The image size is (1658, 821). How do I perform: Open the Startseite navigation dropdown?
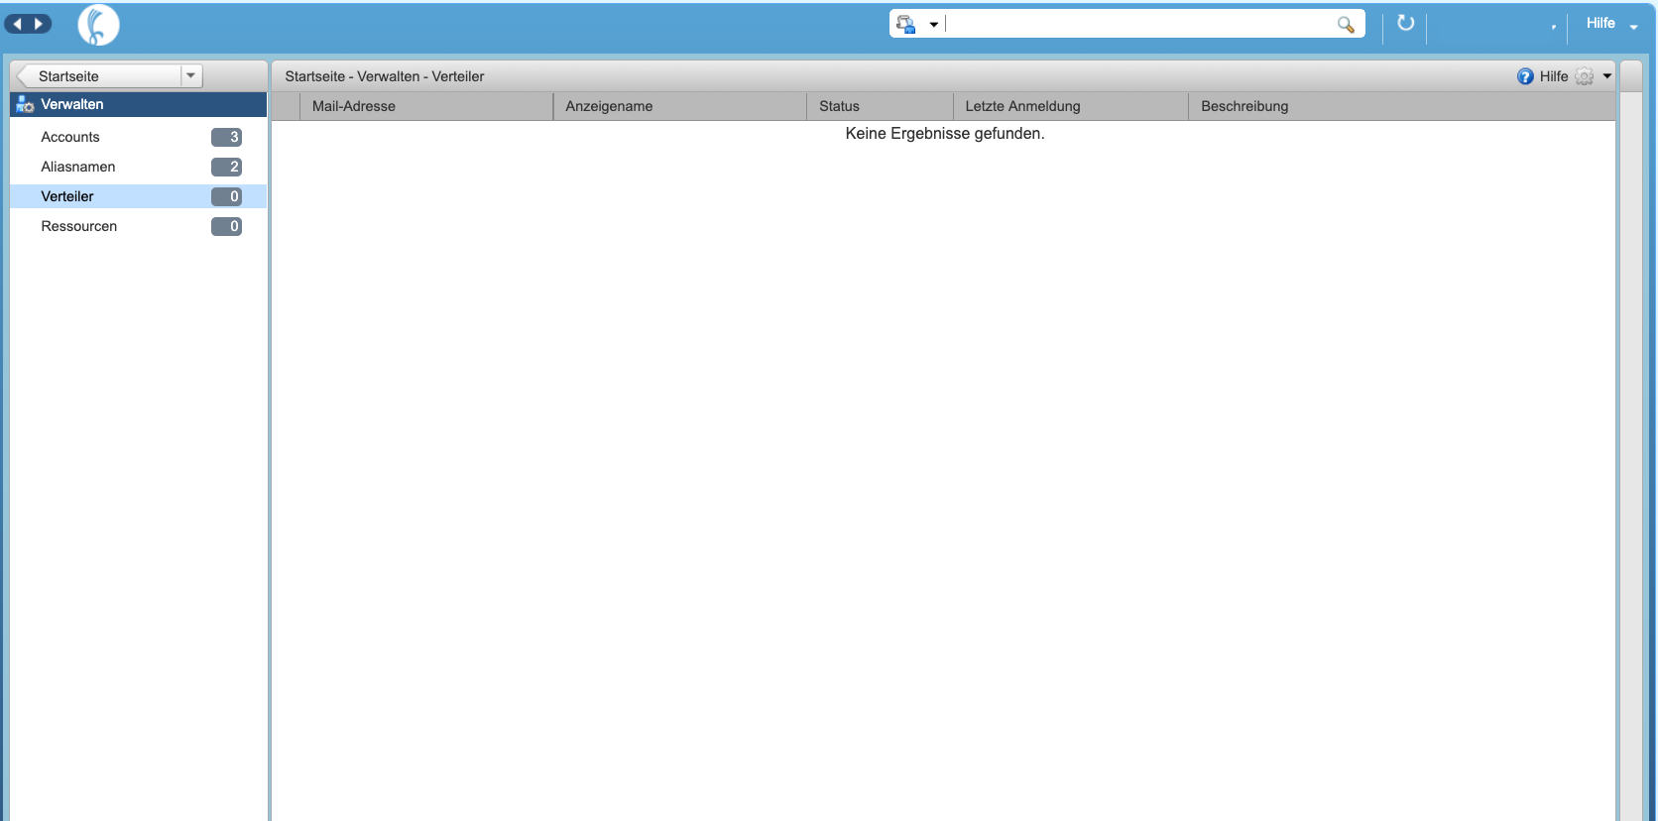pyautogui.click(x=191, y=75)
